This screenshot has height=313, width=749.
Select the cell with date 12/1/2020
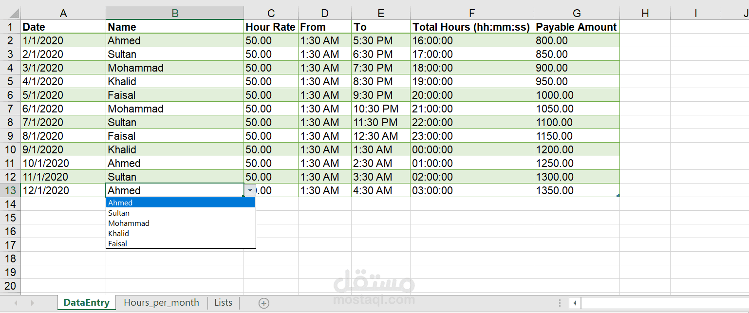[x=63, y=191]
